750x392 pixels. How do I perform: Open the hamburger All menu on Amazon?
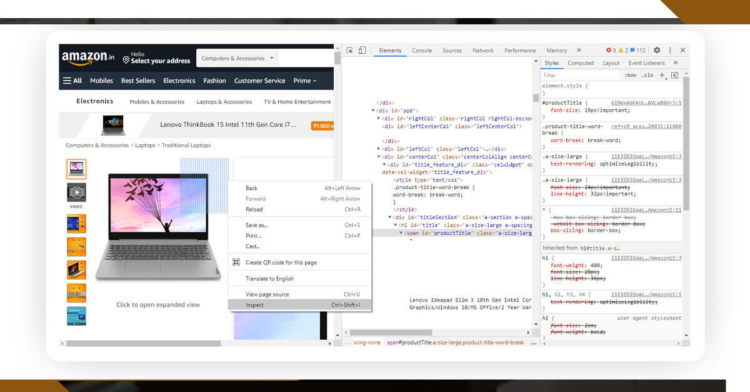click(72, 81)
